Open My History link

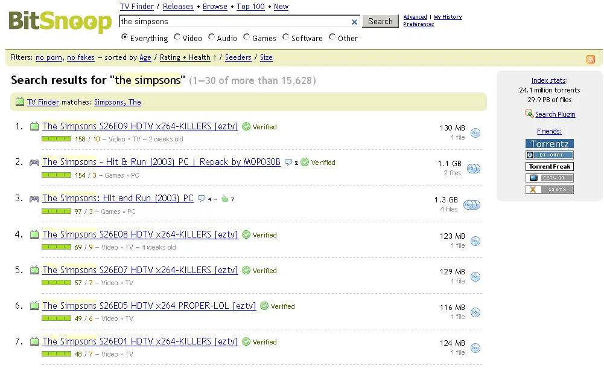click(448, 17)
